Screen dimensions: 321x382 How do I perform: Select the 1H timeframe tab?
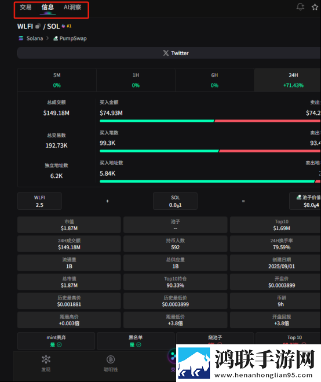(136, 80)
